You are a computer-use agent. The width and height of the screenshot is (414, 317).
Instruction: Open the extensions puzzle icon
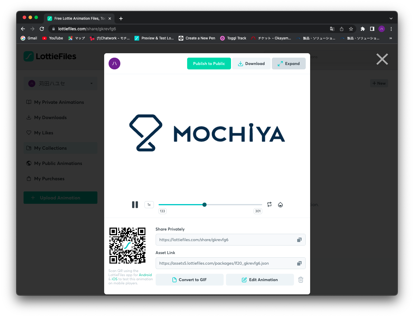363,29
